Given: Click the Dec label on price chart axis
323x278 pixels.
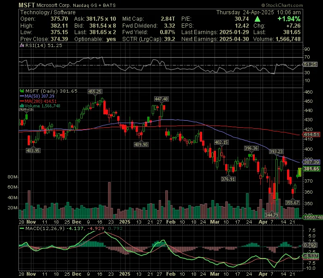Looking at the screenshot, I should 77,222.
